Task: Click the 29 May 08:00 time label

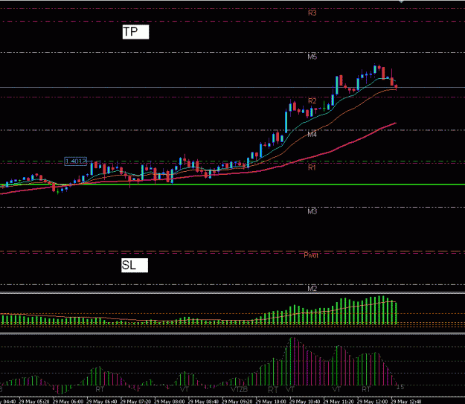Action: tap(170, 402)
